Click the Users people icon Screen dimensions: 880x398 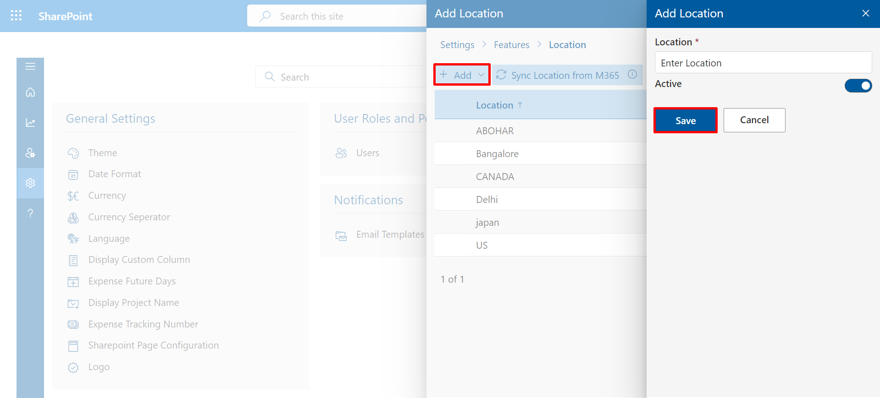click(x=341, y=153)
